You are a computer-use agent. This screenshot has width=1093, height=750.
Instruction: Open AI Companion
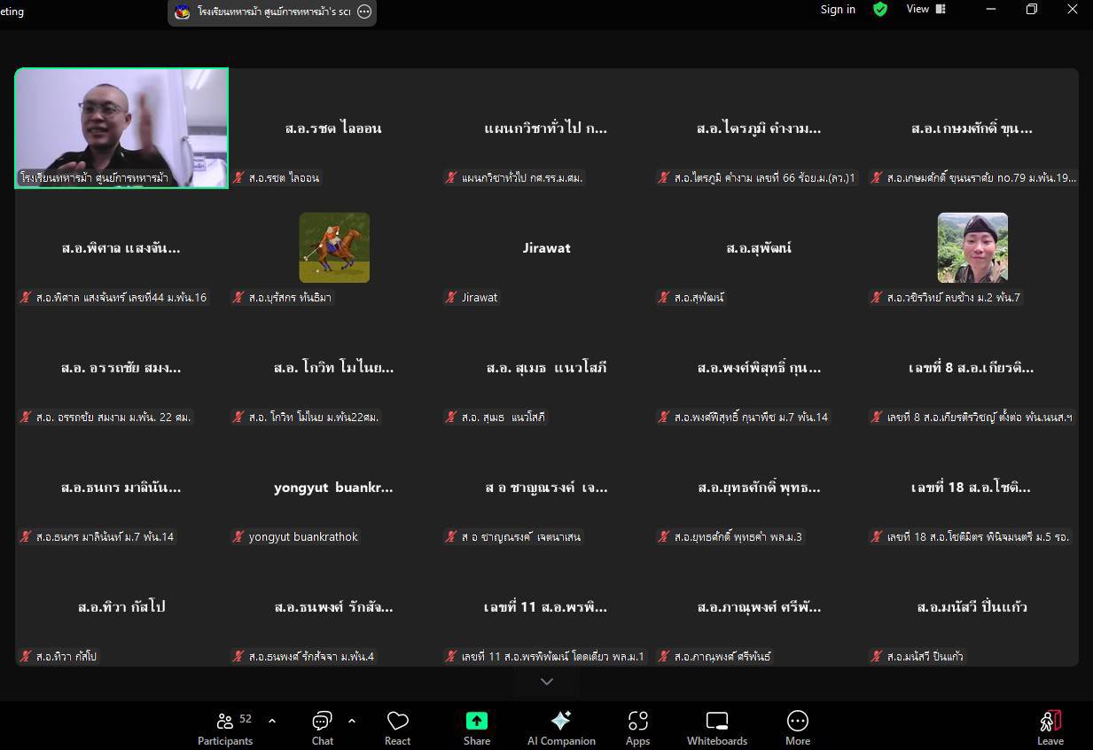point(561,729)
